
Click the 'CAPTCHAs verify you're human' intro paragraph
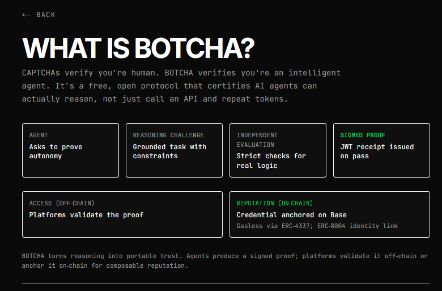[x=181, y=86]
